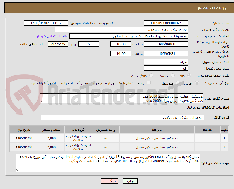The height and width of the screenshot is (189, 234).
Task: Click the جزئیات اطلاعات نیاز page header
Action: click(212, 8)
